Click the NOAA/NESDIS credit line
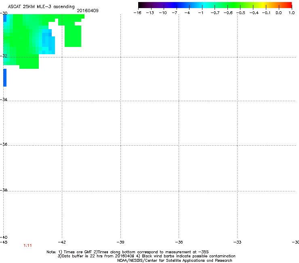Screen dimensions: 299x263 (x=175, y=261)
